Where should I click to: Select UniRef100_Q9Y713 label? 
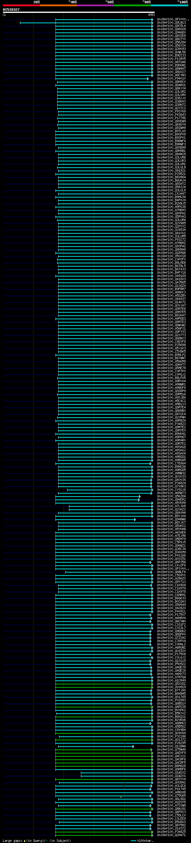click(x=171, y=582)
